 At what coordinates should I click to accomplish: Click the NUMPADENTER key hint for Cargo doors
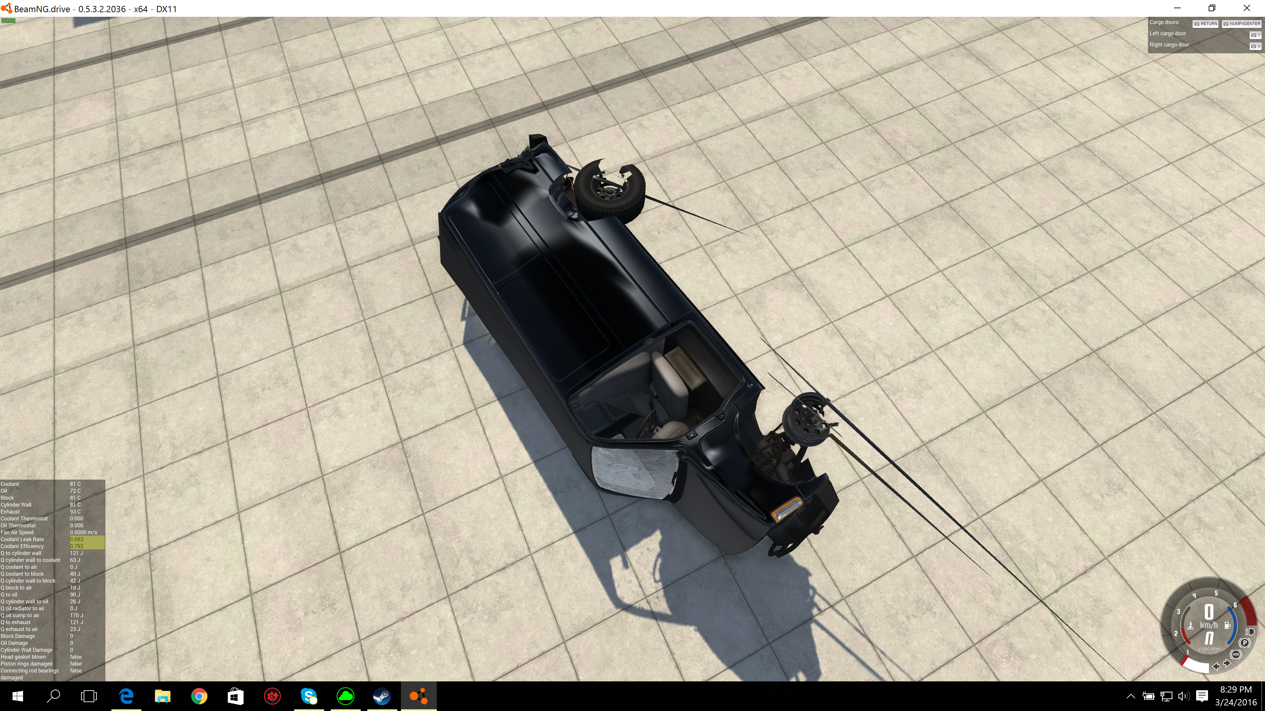1241,24
